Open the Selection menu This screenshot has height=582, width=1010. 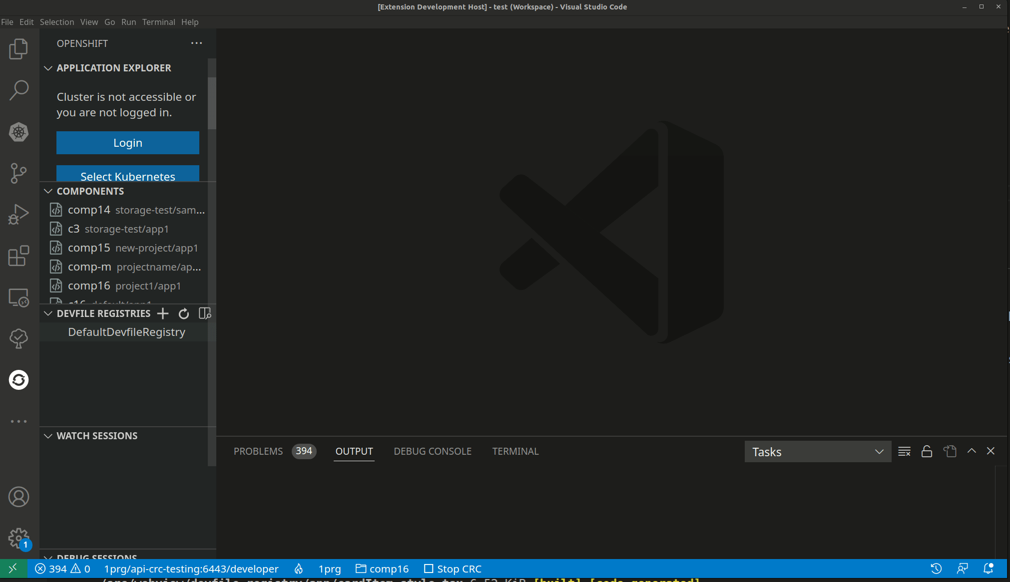coord(56,22)
